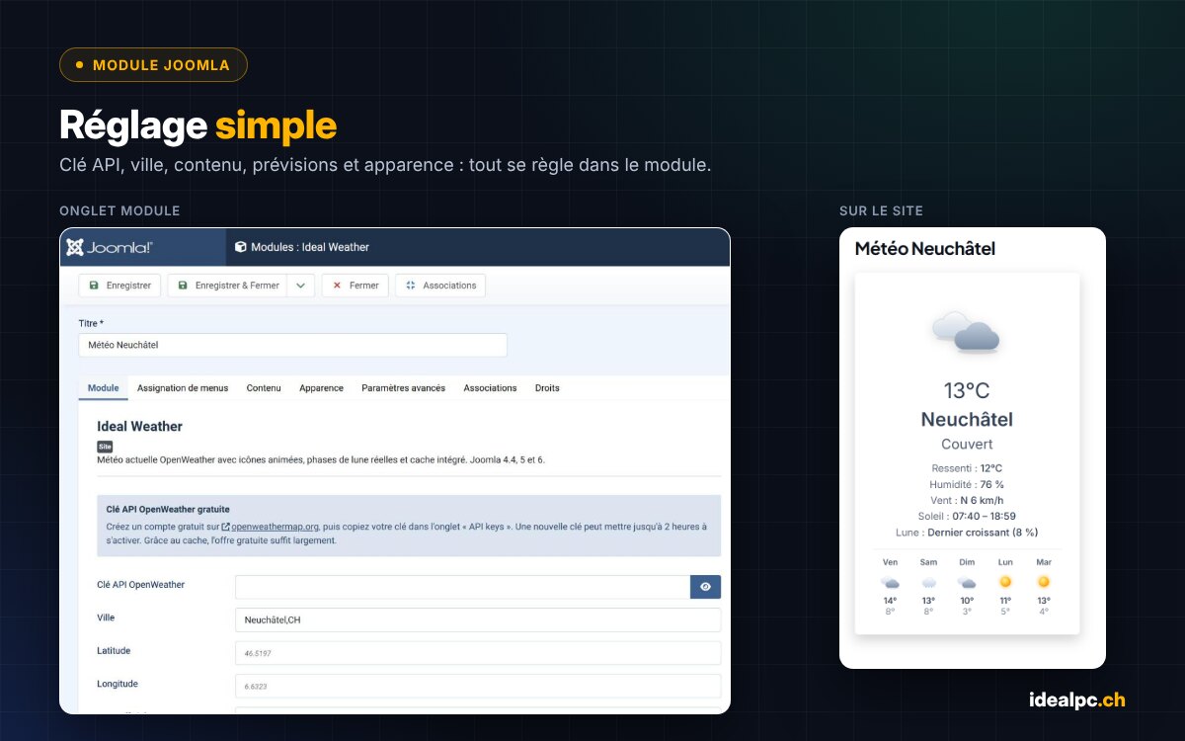Click the Enregistrer & Fermer button

[228, 286]
